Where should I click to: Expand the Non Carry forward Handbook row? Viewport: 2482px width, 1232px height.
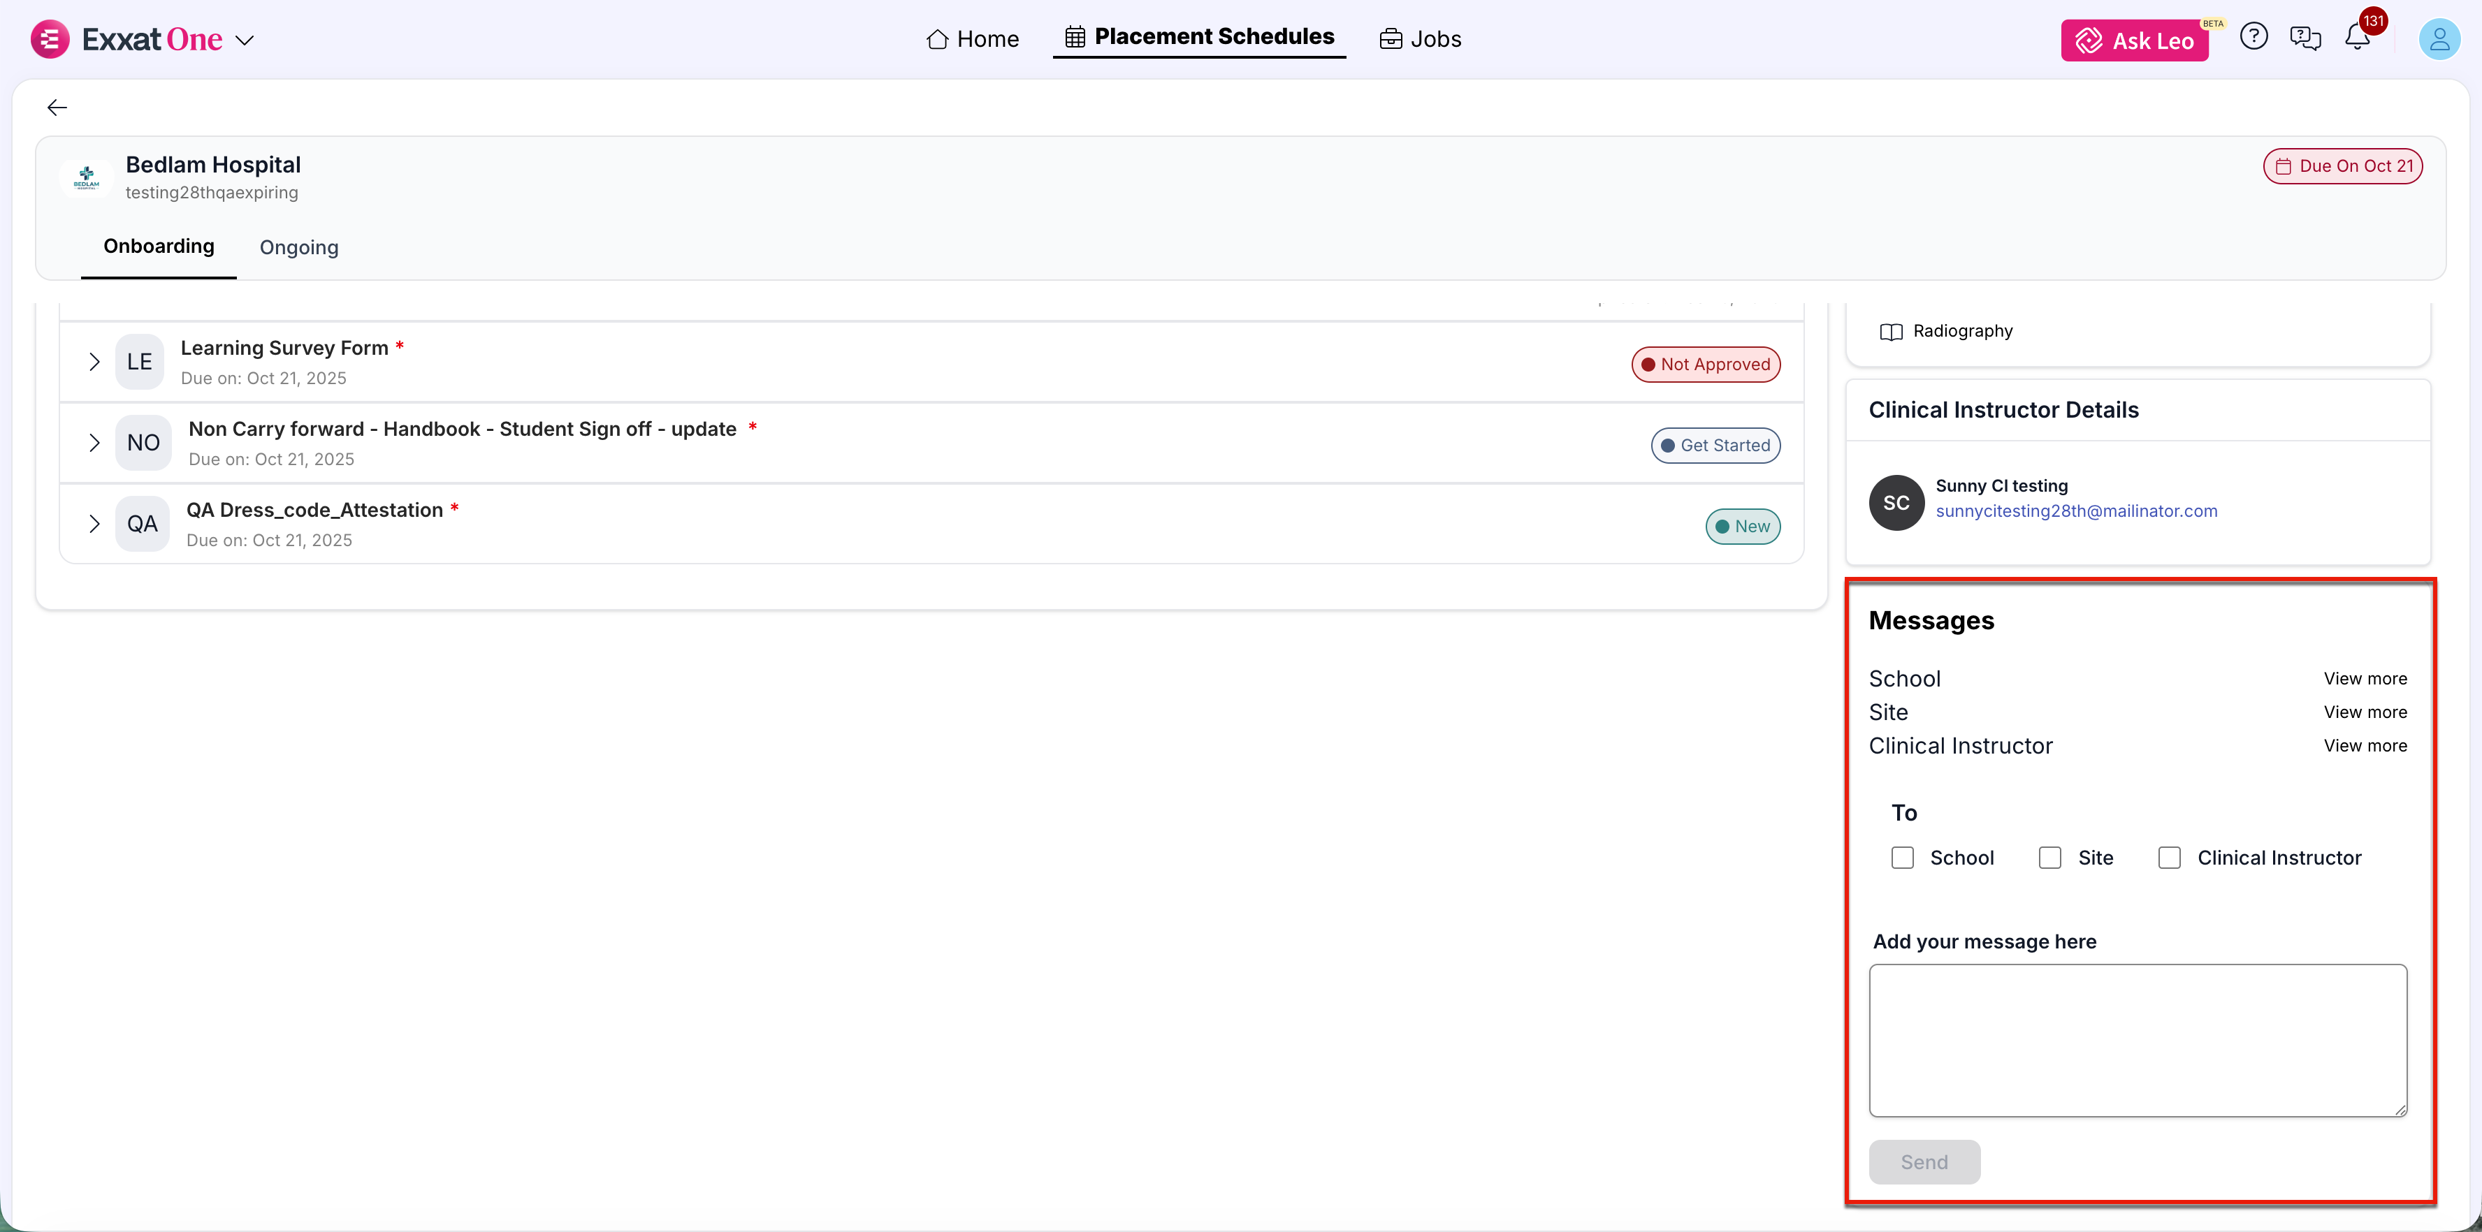tap(94, 443)
